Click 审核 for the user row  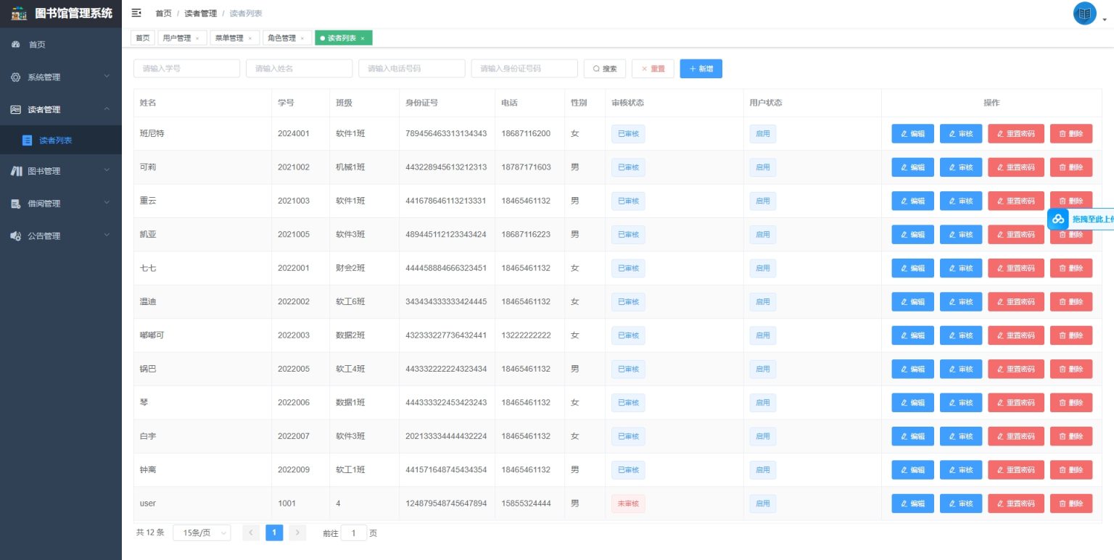pyautogui.click(x=961, y=503)
